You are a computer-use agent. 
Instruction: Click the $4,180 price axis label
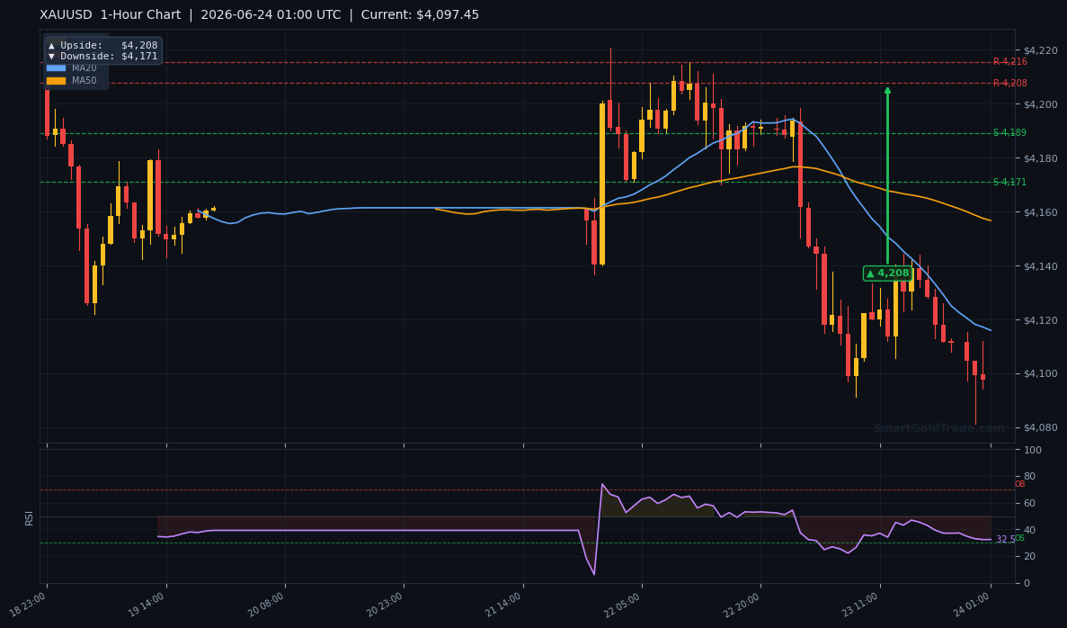(1040, 158)
